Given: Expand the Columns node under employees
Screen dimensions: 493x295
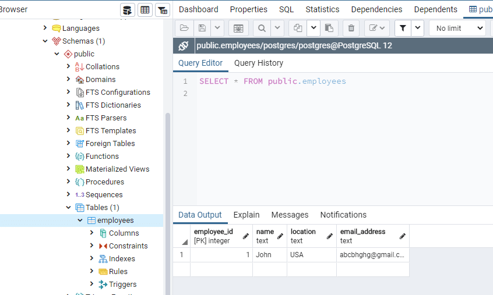Looking at the screenshot, I should (x=91, y=233).
